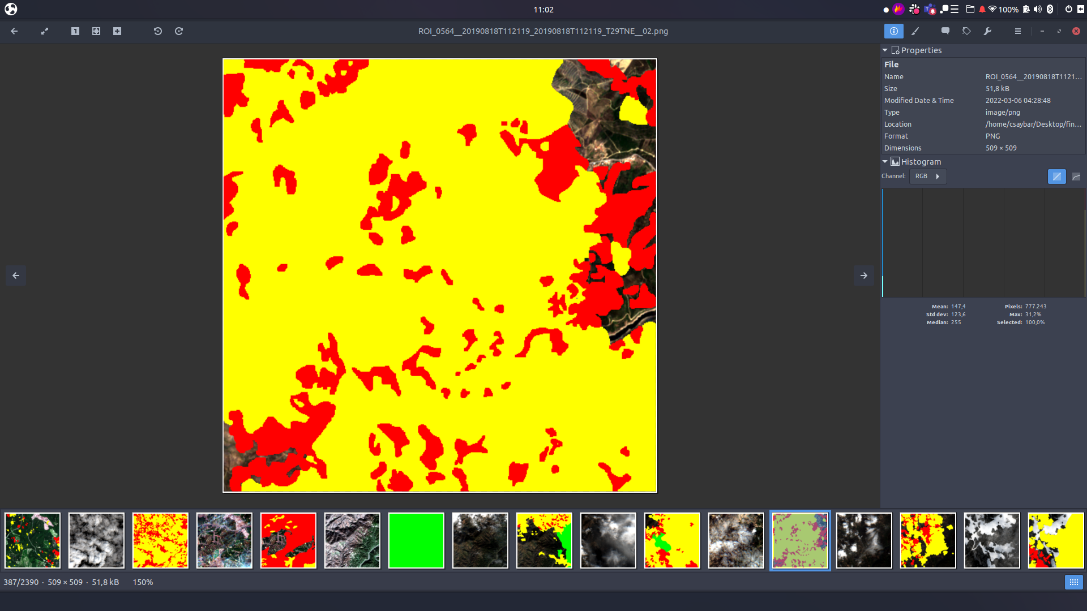Viewport: 1087px width, 611px height.
Task: Collapse the Properties section
Action: pyautogui.click(x=885, y=50)
